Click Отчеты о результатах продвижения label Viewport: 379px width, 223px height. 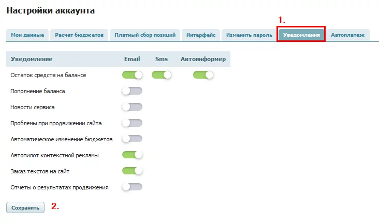[59, 187]
